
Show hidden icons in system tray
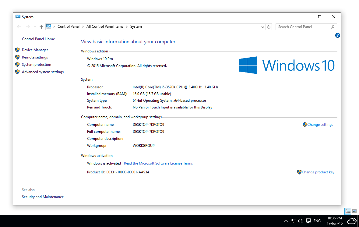(286, 221)
